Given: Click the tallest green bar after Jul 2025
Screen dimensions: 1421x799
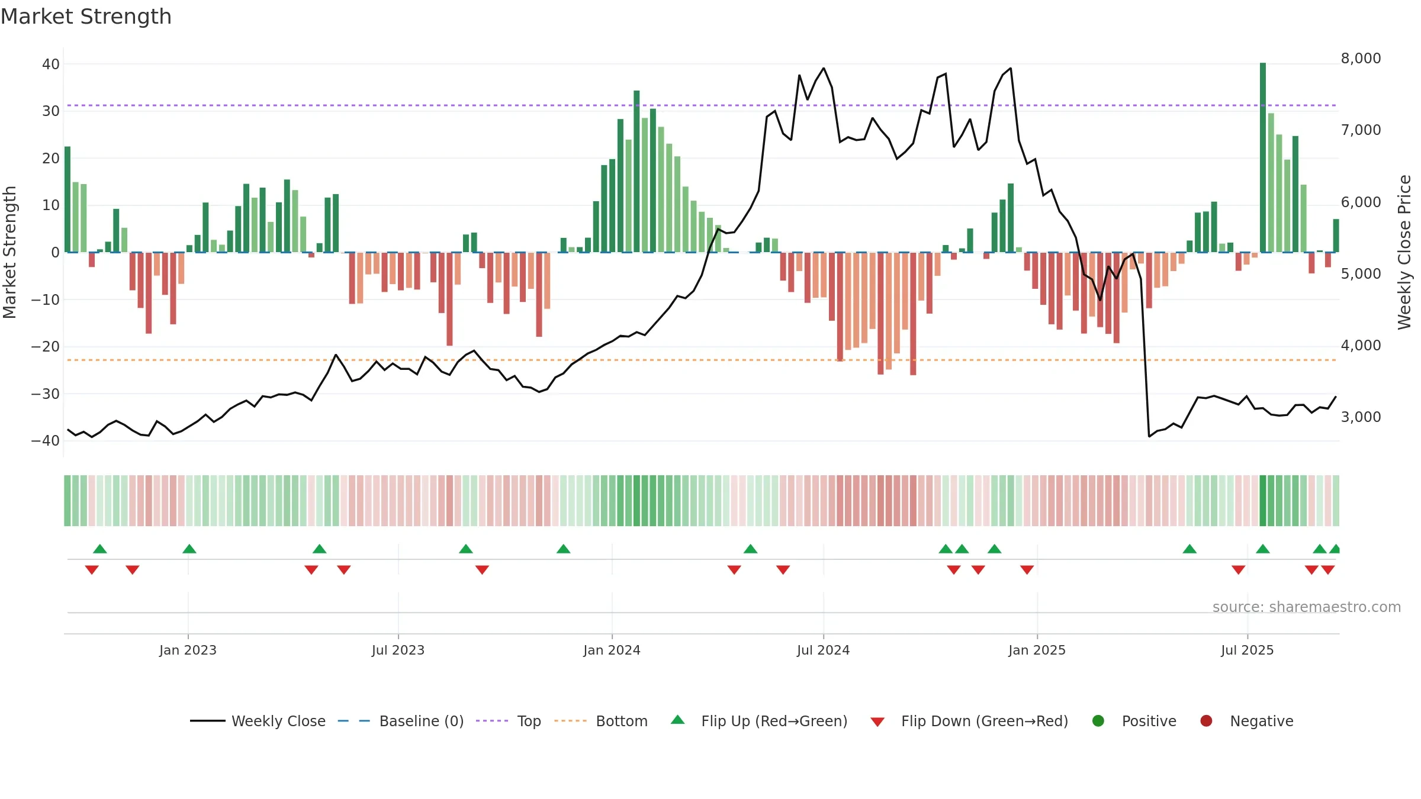Looking at the screenshot, I should click(x=1263, y=157).
